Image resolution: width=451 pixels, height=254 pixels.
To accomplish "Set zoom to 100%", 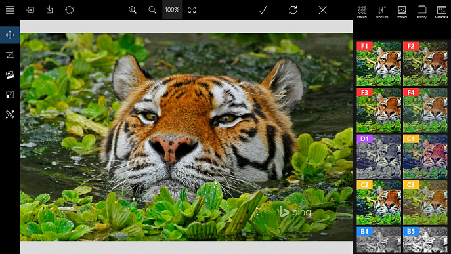I will (x=172, y=10).
